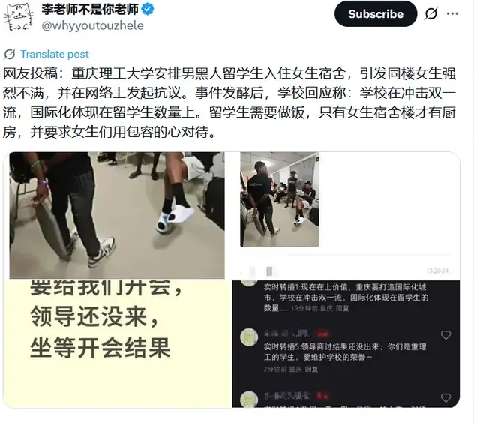The image size is (480, 425).
Task: Open the three-dot more options menu
Action: pyautogui.click(x=452, y=13)
